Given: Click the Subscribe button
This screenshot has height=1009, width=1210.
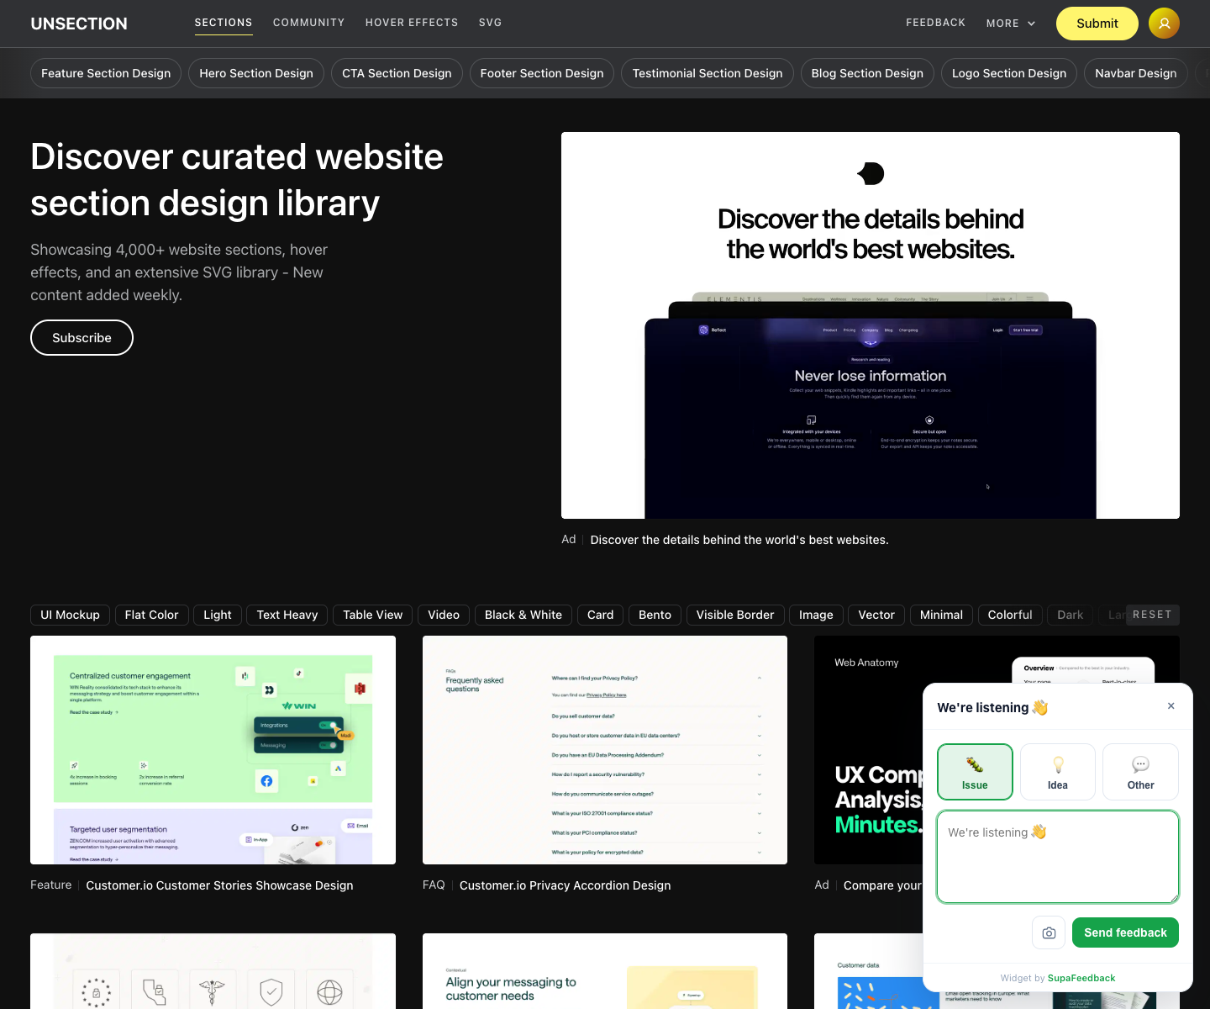Looking at the screenshot, I should pyautogui.click(x=82, y=337).
